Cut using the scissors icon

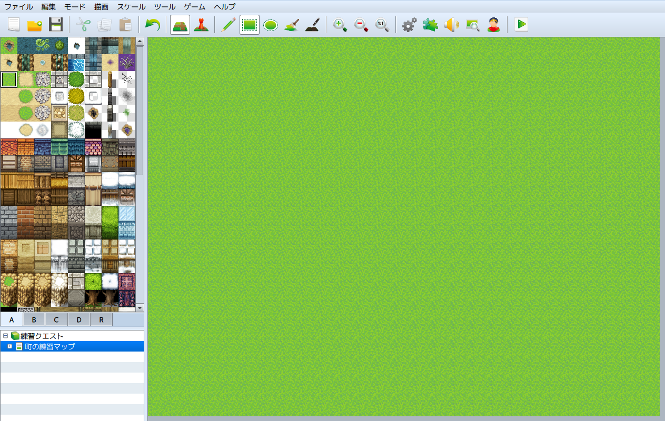(x=83, y=25)
